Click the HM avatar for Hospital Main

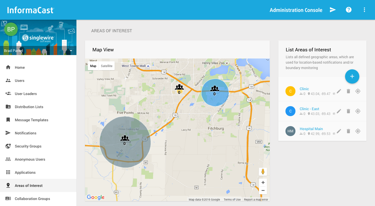290,131
